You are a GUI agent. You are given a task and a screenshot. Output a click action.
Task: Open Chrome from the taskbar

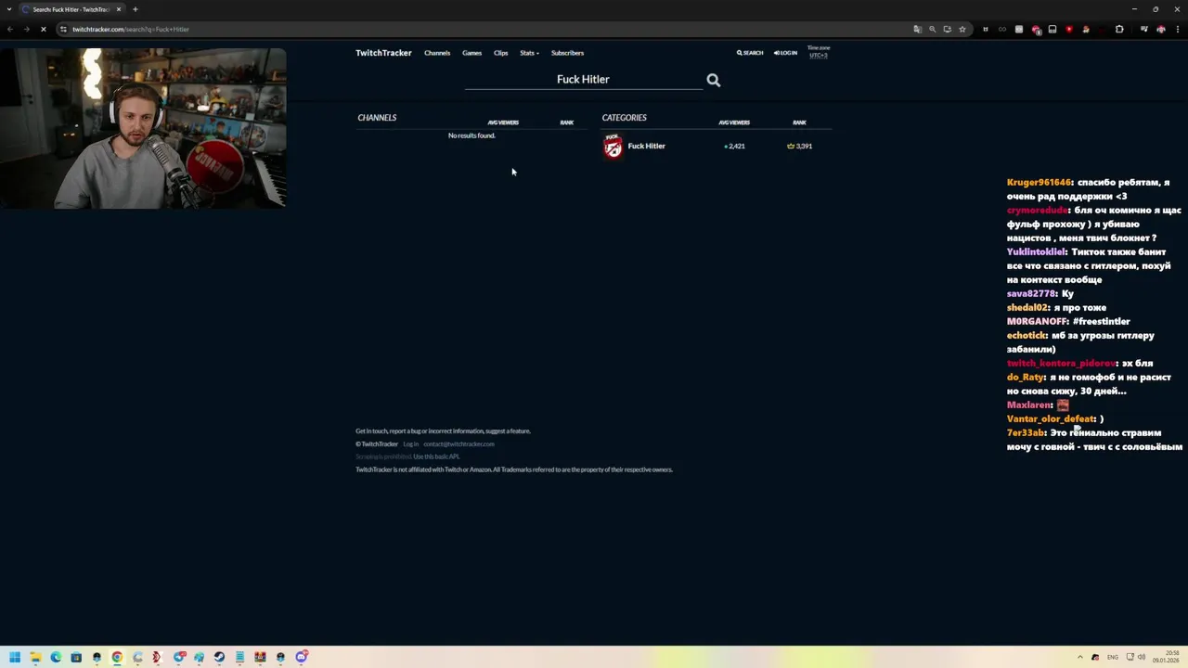(x=117, y=657)
